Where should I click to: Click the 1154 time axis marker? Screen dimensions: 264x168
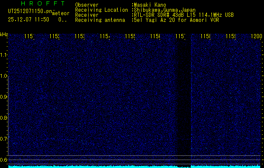point(105,37)
